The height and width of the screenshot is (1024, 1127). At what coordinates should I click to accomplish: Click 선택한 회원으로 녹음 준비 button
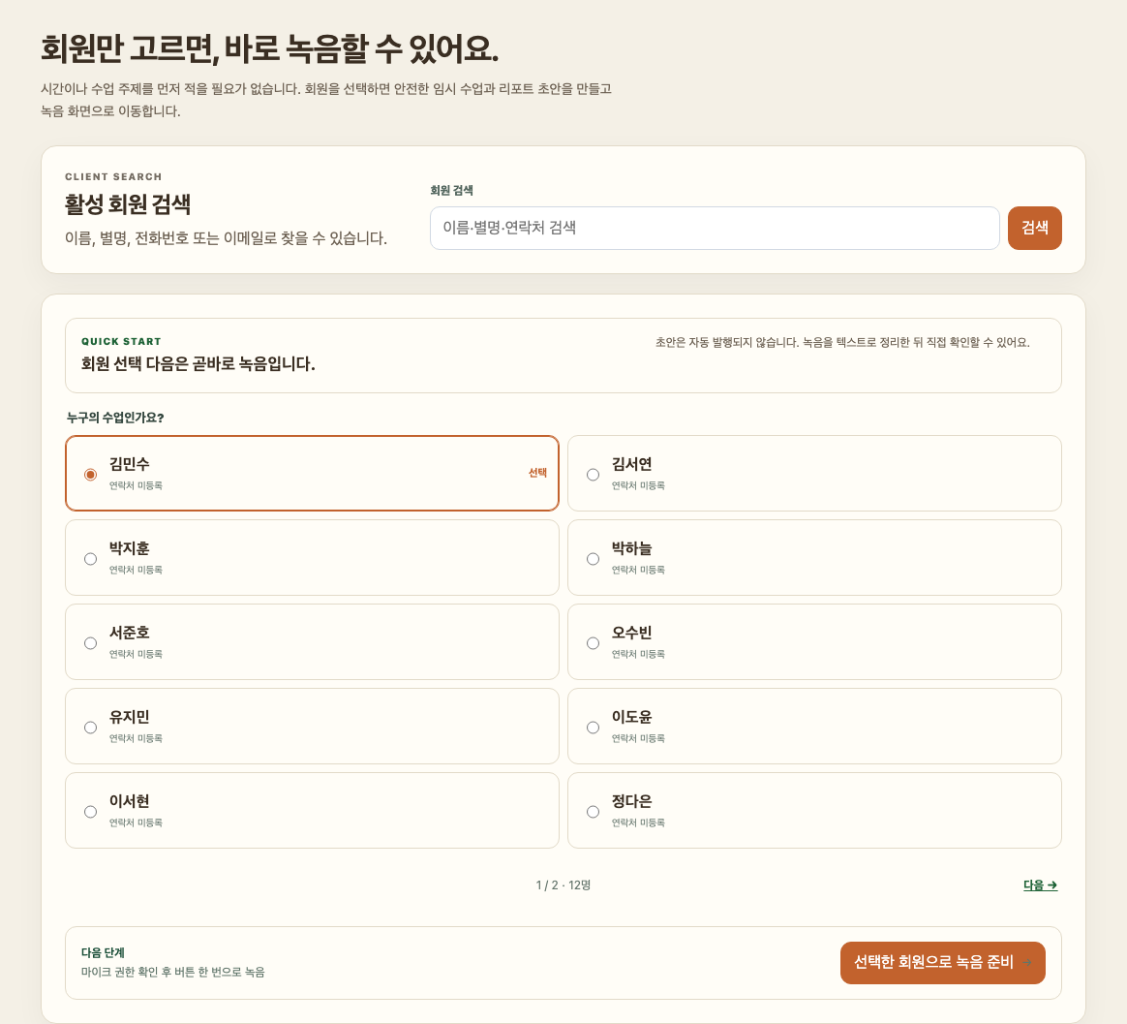[x=942, y=962]
